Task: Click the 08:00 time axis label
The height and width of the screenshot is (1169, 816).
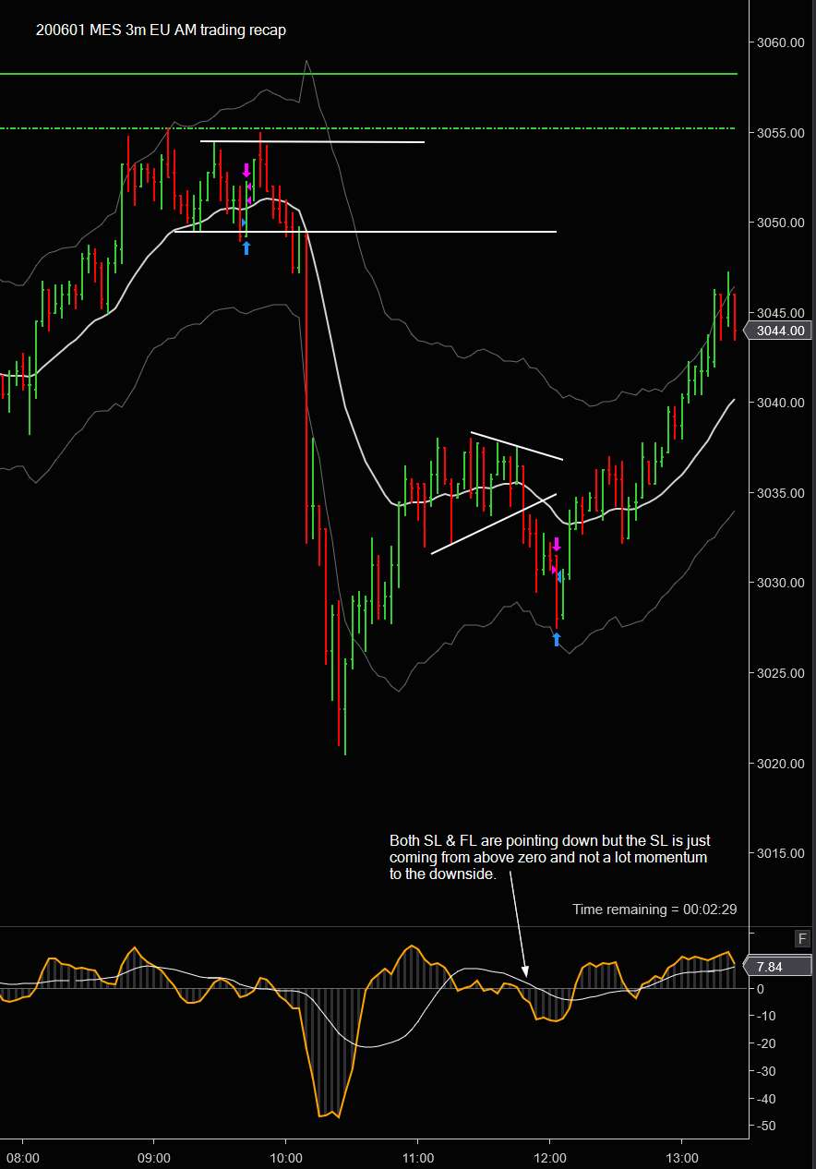Action: pyautogui.click(x=22, y=1158)
